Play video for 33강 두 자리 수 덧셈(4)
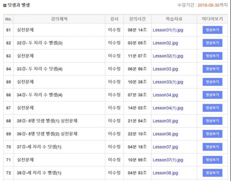The image size is (231, 181). coord(212,69)
